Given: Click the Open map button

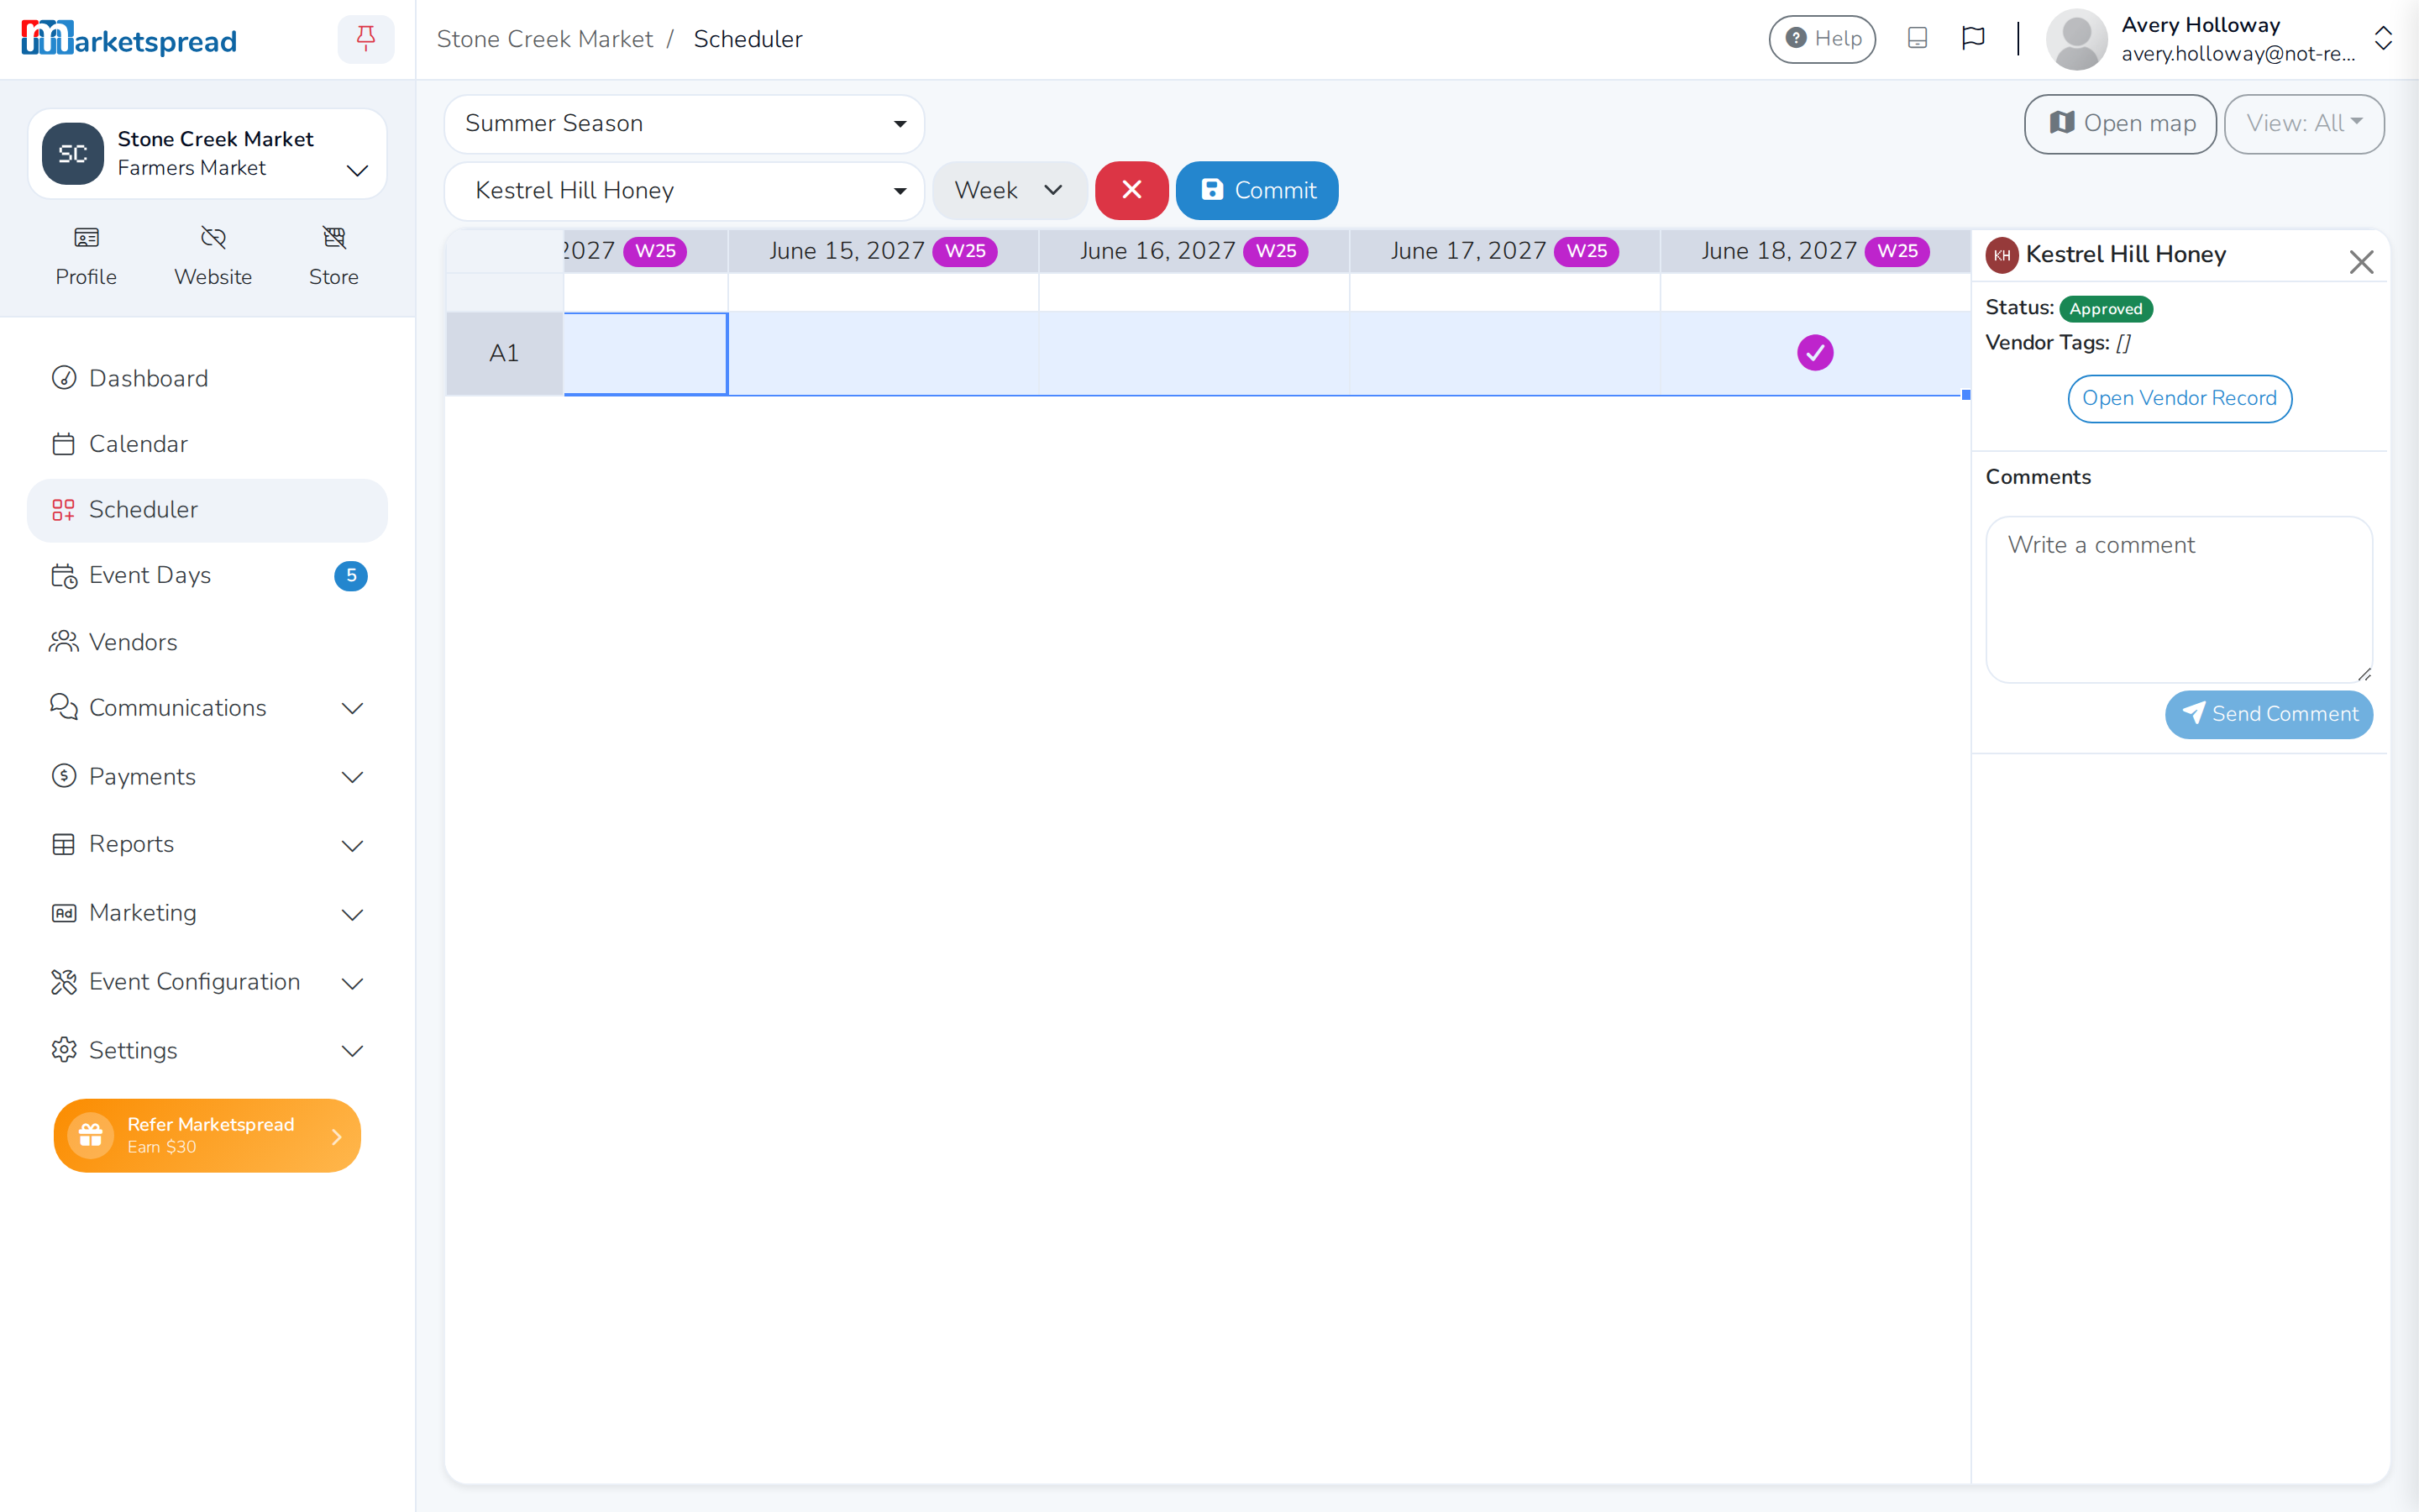Looking at the screenshot, I should 2120,124.
